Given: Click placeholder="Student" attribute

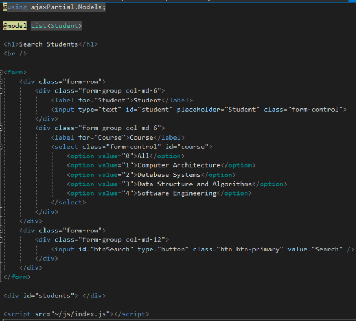Looking at the screenshot, I should click(x=218, y=110).
